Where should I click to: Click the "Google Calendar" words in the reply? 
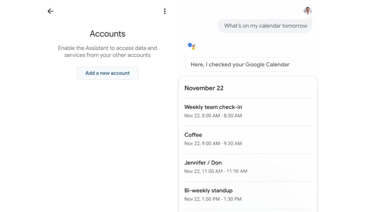(x=267, y=65)
